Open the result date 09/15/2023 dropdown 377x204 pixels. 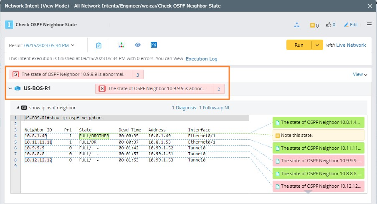point(49,45)
